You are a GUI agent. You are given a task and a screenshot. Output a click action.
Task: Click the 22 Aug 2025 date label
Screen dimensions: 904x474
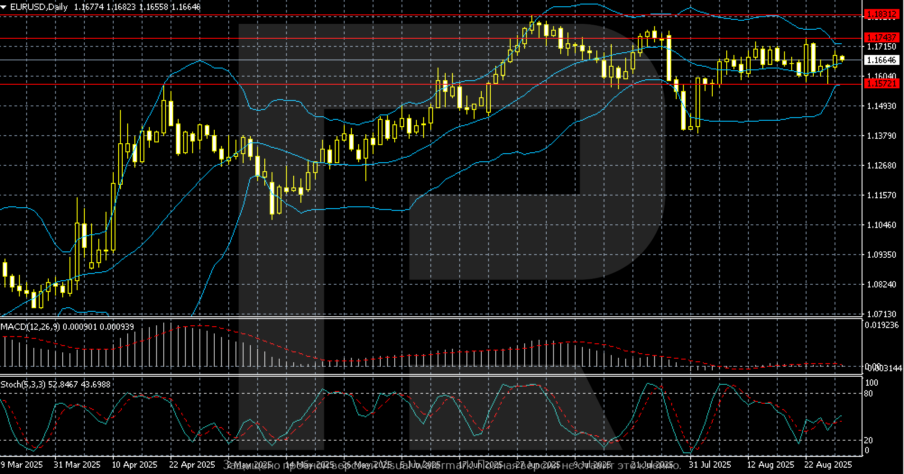tap(828, 465)
